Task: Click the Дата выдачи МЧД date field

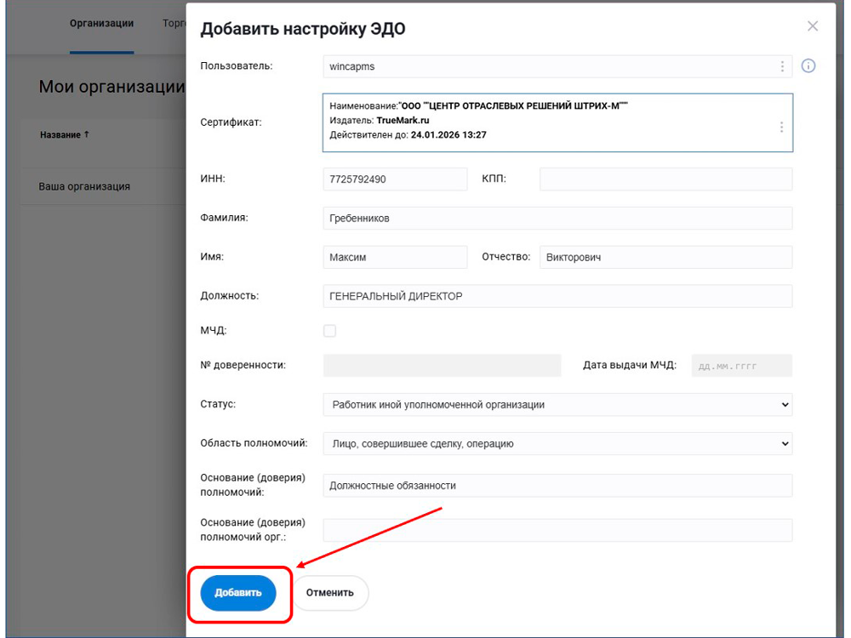Action: [741, 366]
